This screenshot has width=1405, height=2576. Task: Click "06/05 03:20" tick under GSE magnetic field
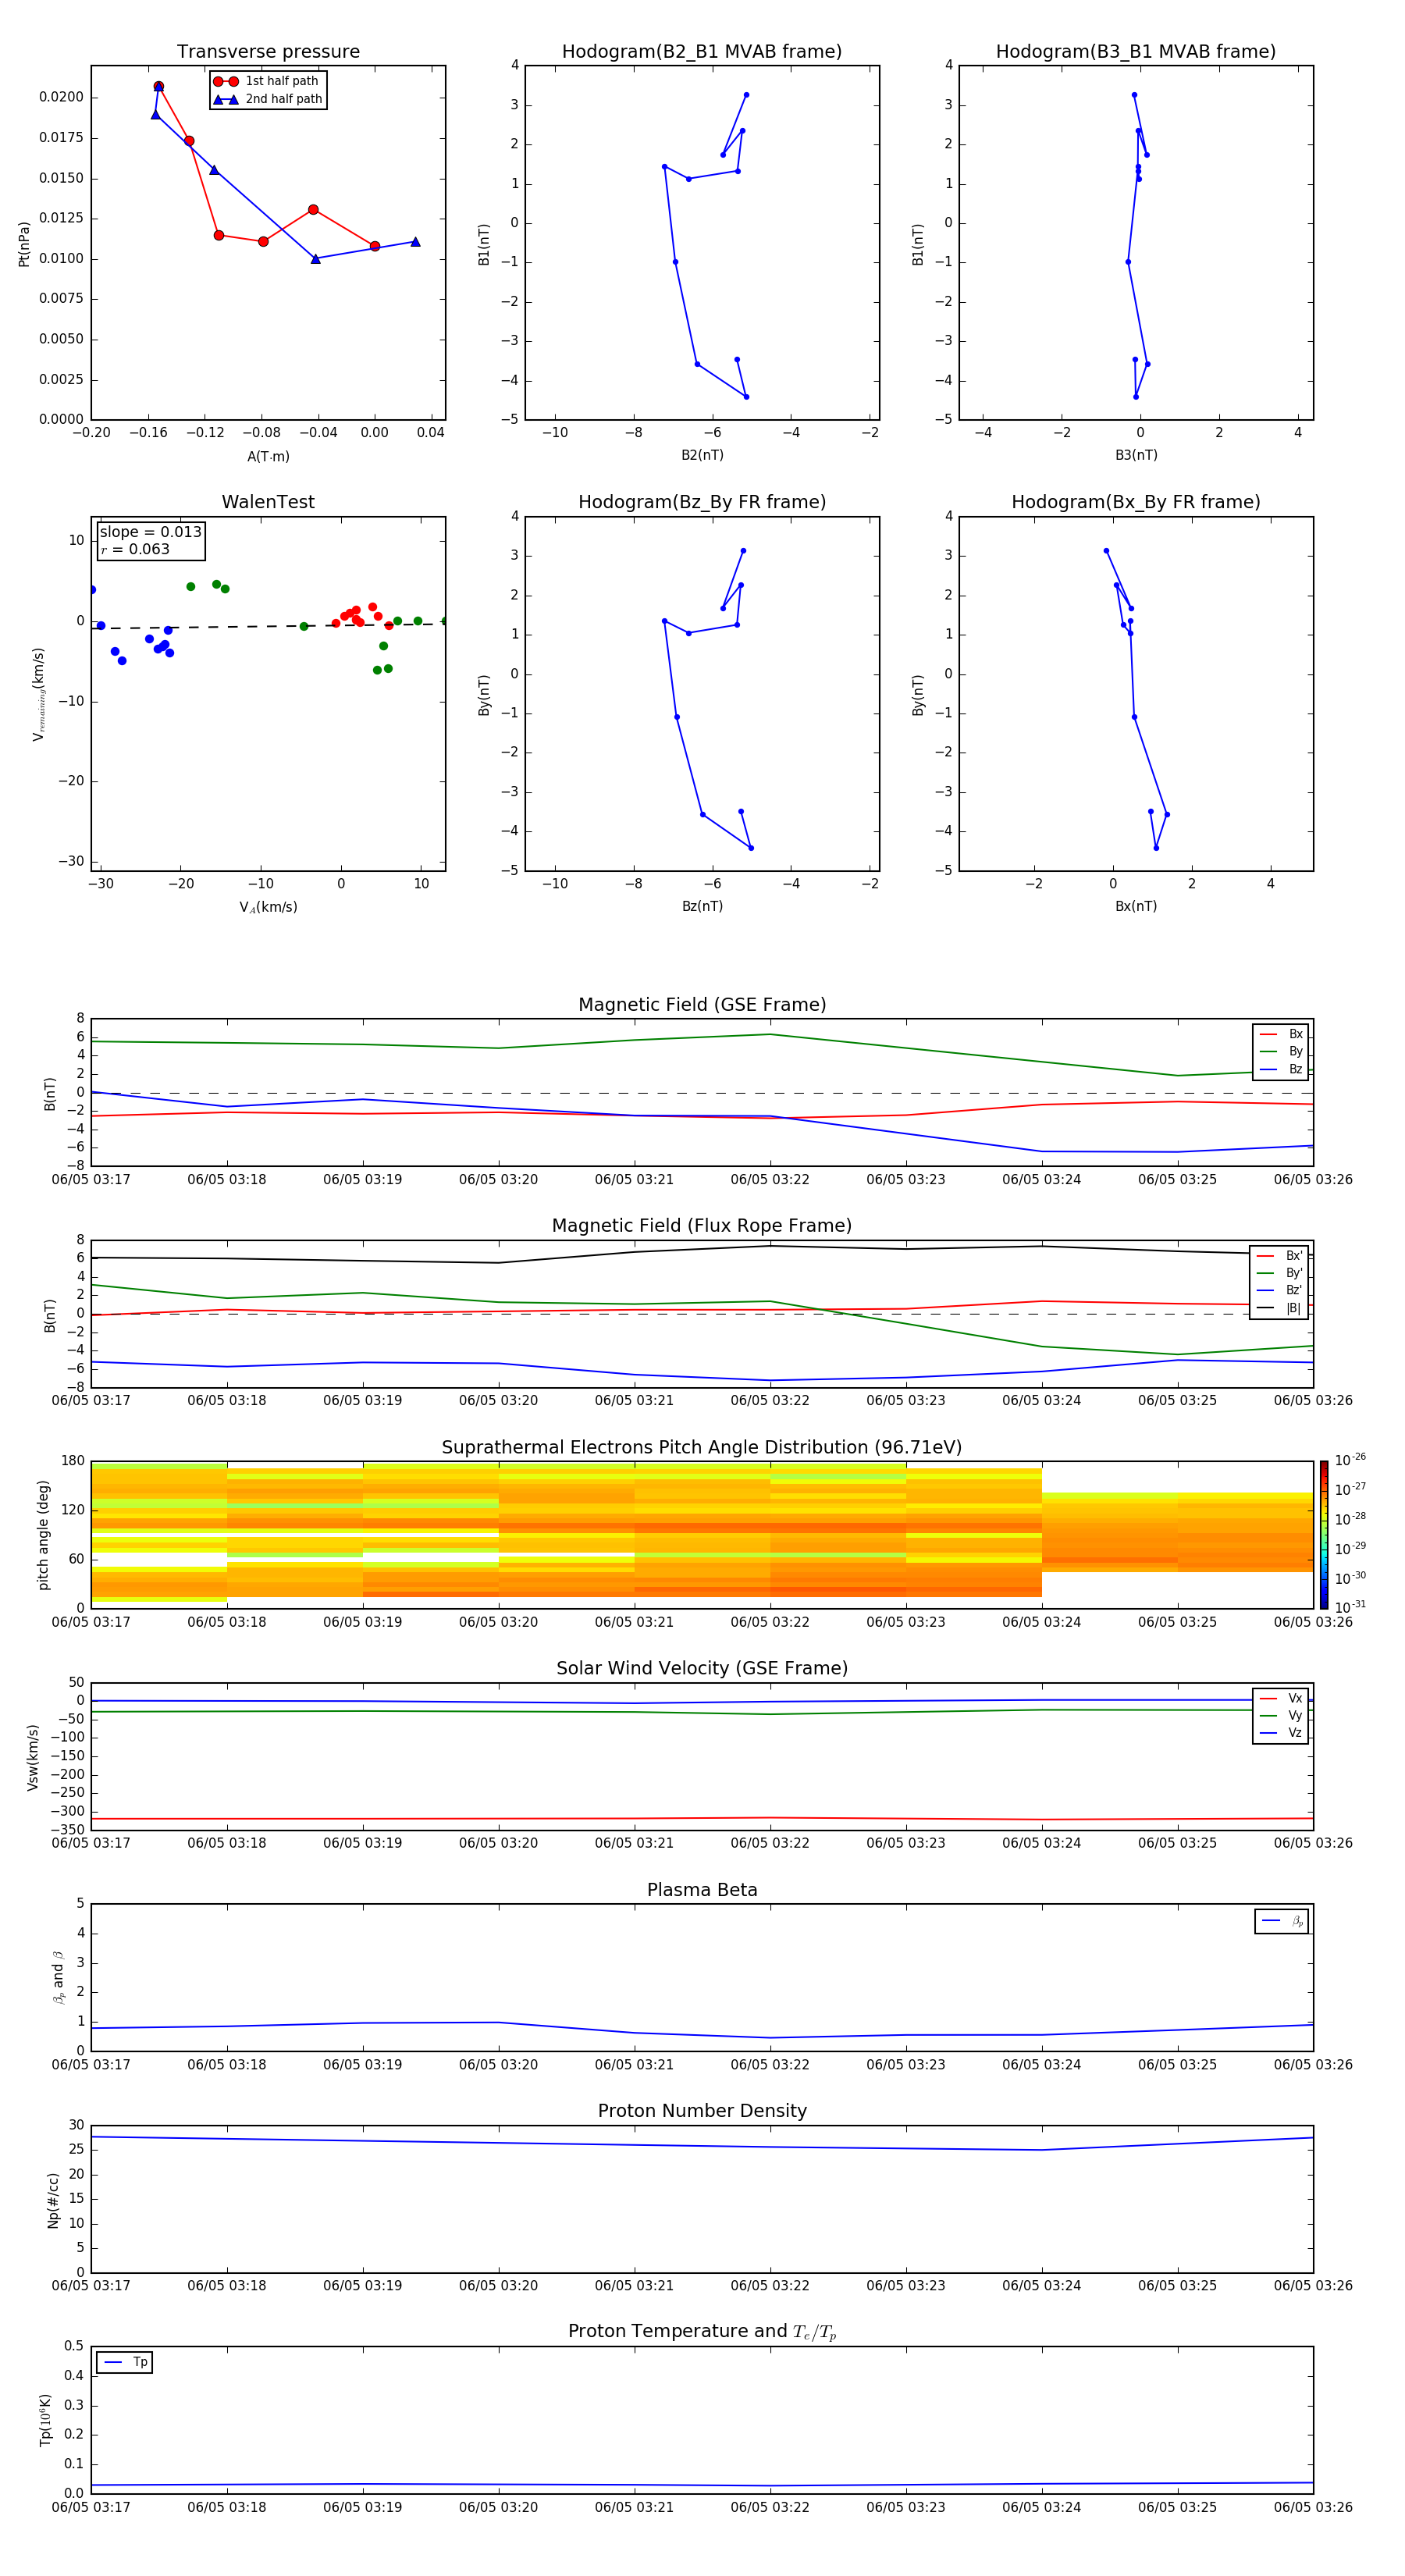pos(498,1180)
